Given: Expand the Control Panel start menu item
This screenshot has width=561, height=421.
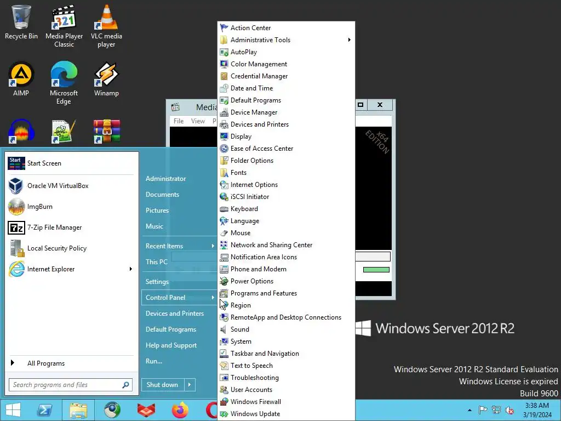Looking at the screenshot, I should coord(180,298).
